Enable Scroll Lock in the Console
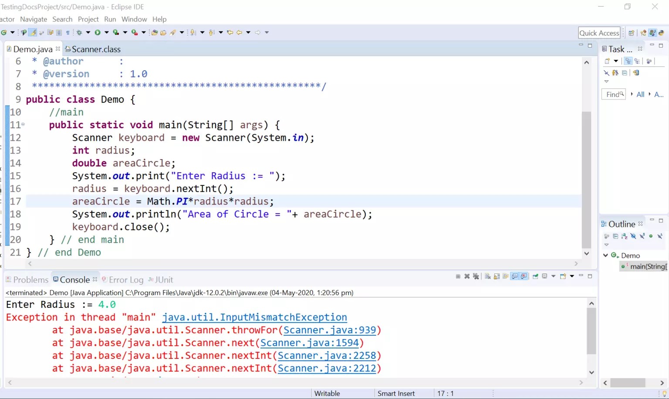The image size is (669, 399). tap(496, 276)
